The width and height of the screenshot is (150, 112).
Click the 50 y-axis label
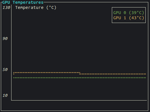point(5,69)
